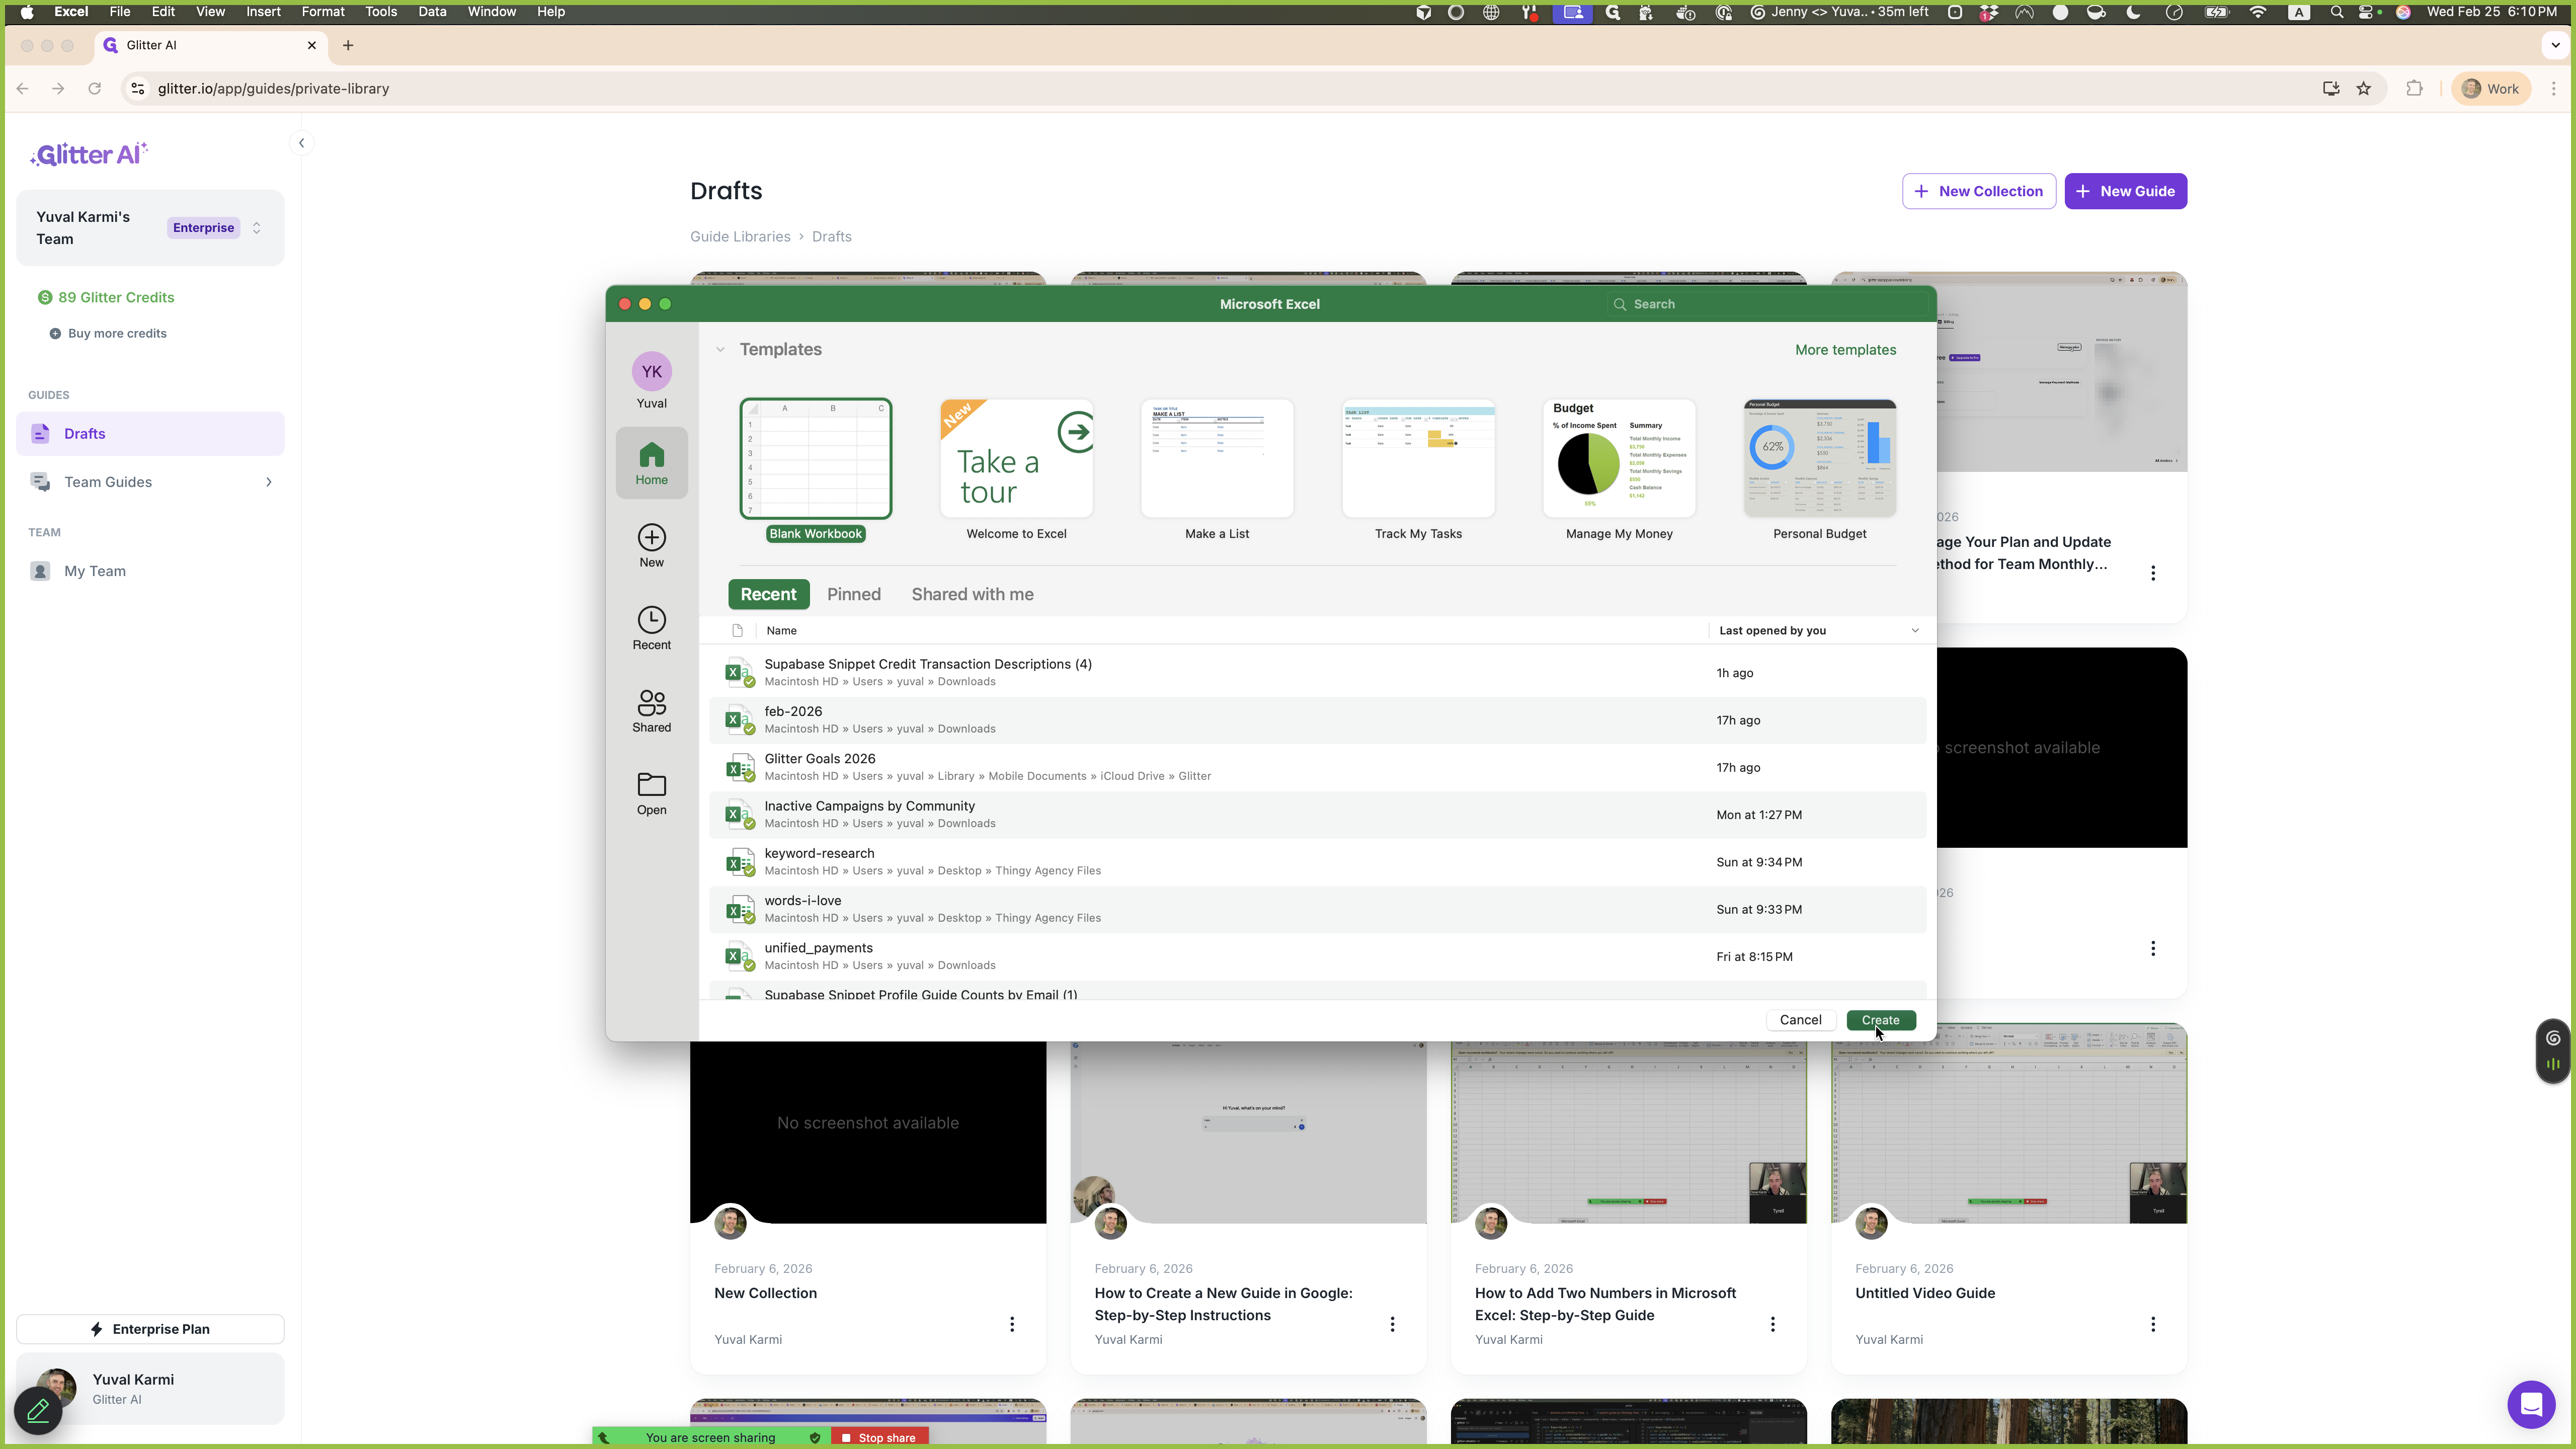Switch to the Shared with me tab
This screenshot has width=2576, height=1449.
[x=972, y=594]
